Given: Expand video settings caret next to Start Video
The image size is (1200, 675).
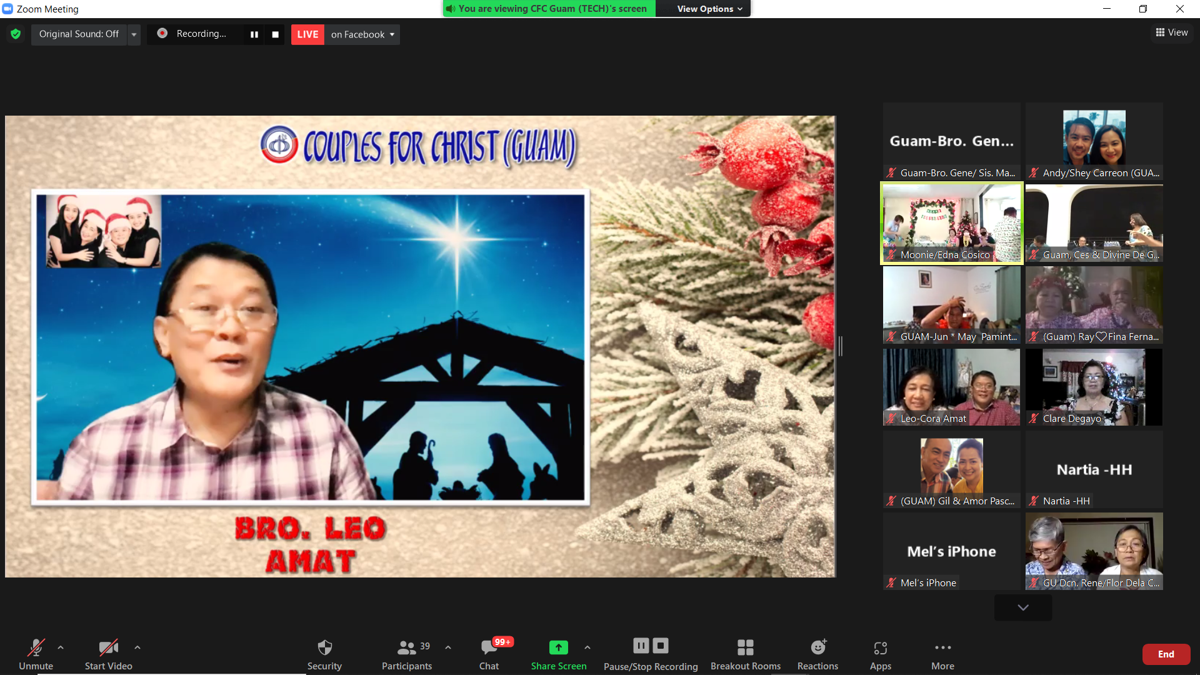Looking at the screenshot, I should [x=137, y=647].
